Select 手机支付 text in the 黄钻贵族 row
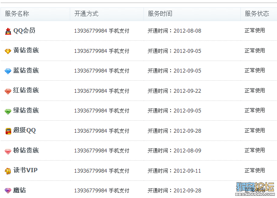The height and width of the screenshot is (198, 277). click(x=119, y=51)
